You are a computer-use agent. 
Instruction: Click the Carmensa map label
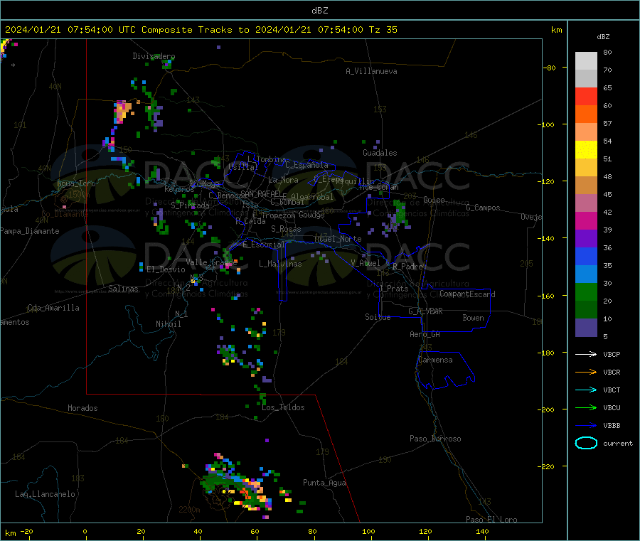point(435,360)
